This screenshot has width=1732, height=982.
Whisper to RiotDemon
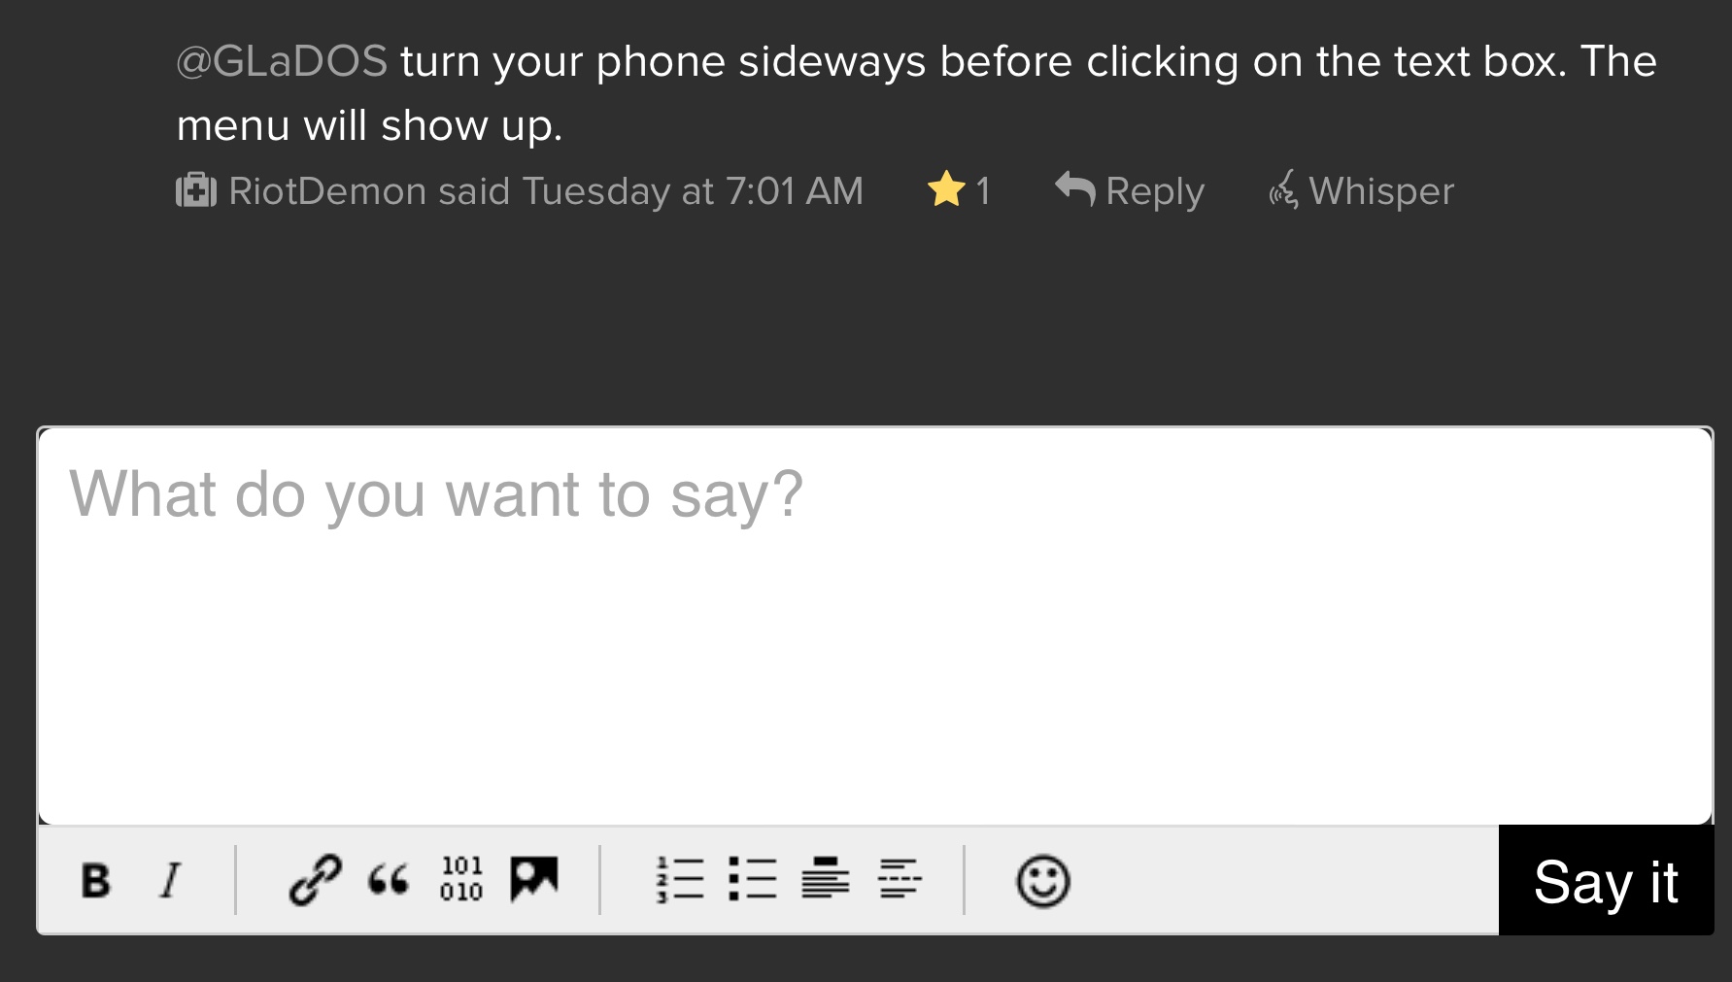click(1362, 191)
